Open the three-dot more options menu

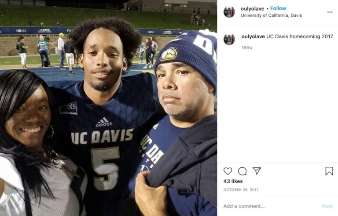click(330, 12)
